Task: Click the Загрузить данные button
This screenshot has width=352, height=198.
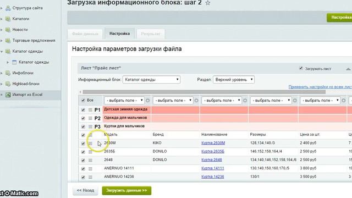Action: (x=127, y=190)
